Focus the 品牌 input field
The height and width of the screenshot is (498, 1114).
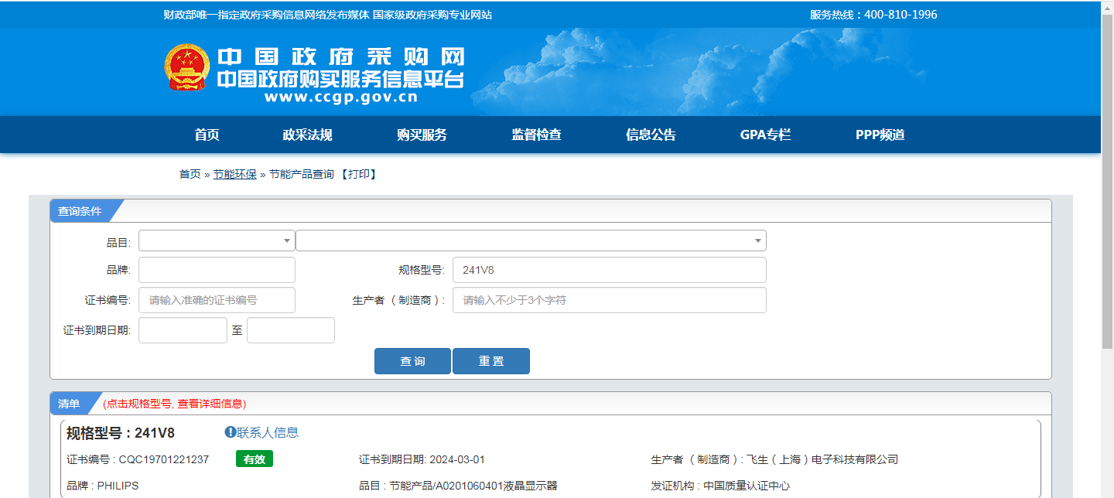pos(217,270)
